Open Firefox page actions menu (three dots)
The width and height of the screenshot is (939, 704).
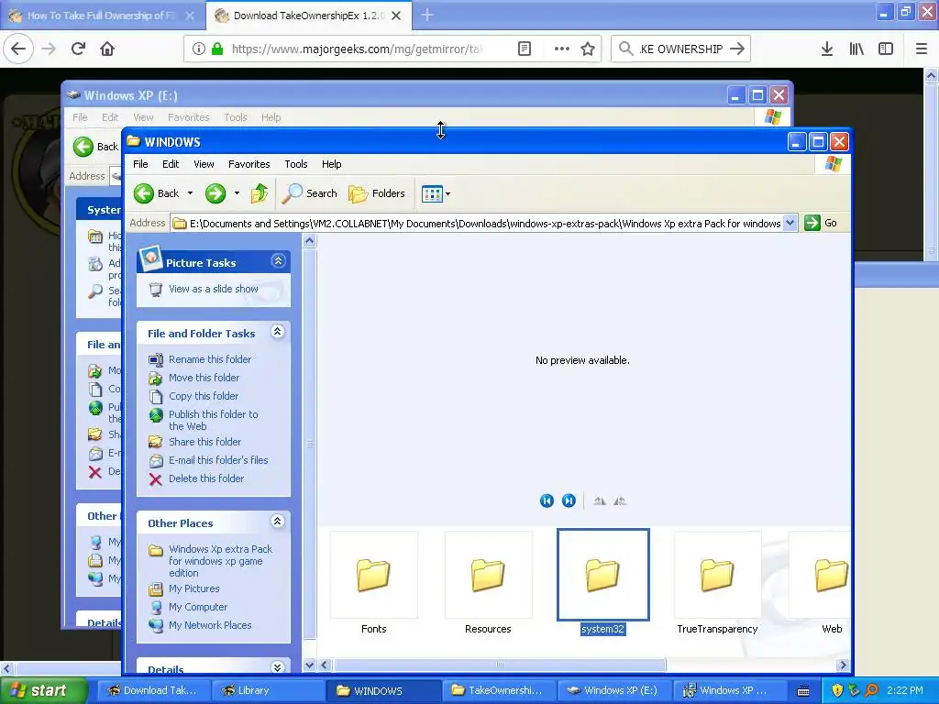coord(562,49)
